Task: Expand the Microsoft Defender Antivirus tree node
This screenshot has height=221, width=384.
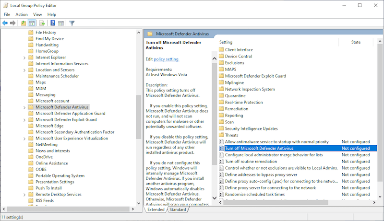Action: click(x=24, y=107)
